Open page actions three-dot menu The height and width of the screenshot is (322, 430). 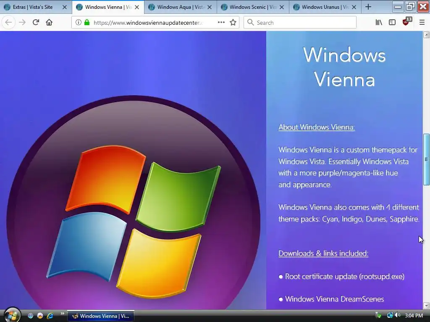(221, 23)
